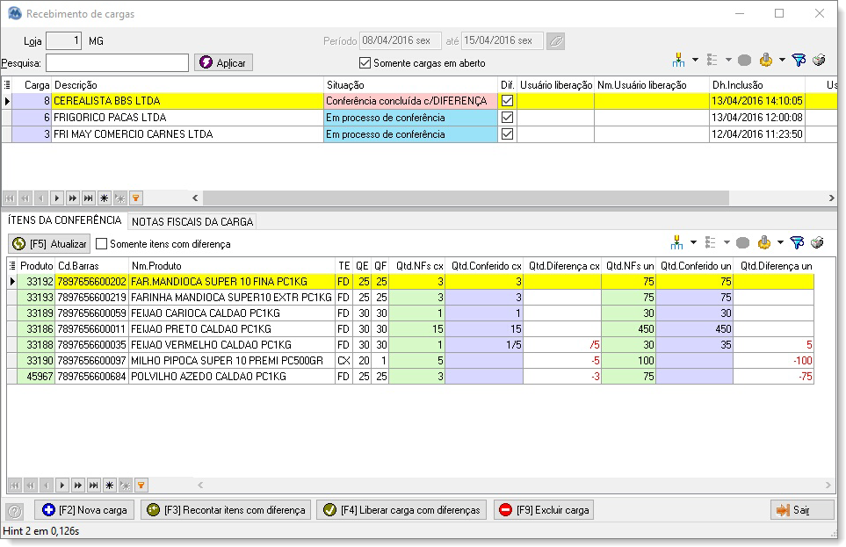Click orange filter icon in cargas navigator
The height and width of the screenshot is (547, 846).
[136, 198]
